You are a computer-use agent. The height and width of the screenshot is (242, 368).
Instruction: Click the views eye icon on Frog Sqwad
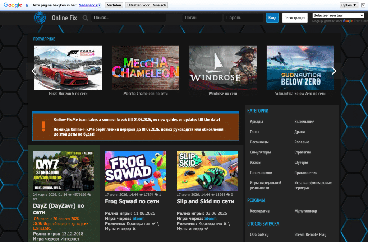(141, 194)
